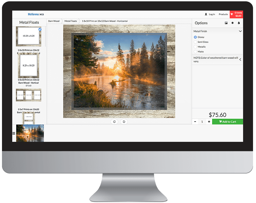Increase quantity with the plus button
This screenshot has height=203, width=256.
(209, 122)
